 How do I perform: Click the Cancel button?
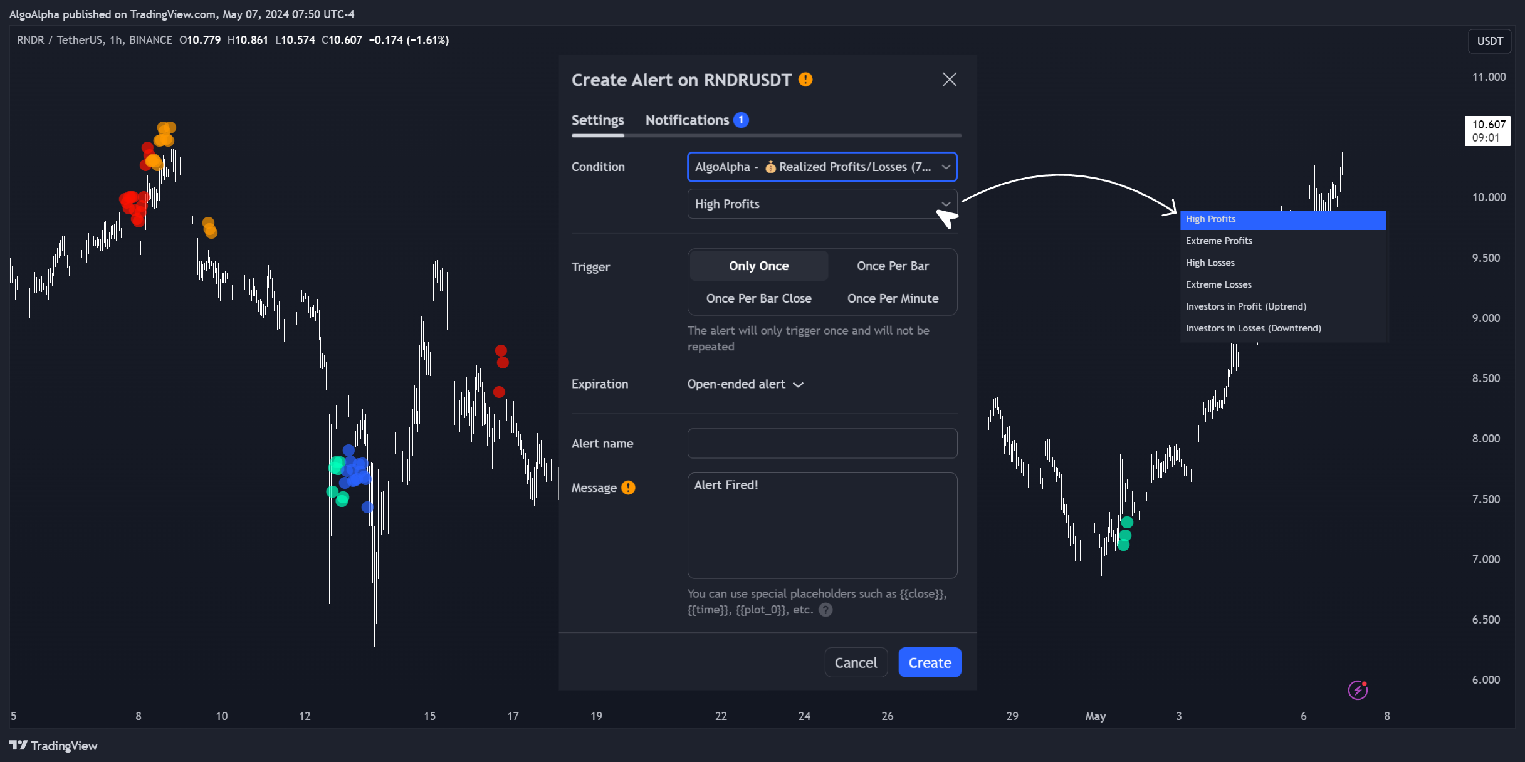(856, 662)
